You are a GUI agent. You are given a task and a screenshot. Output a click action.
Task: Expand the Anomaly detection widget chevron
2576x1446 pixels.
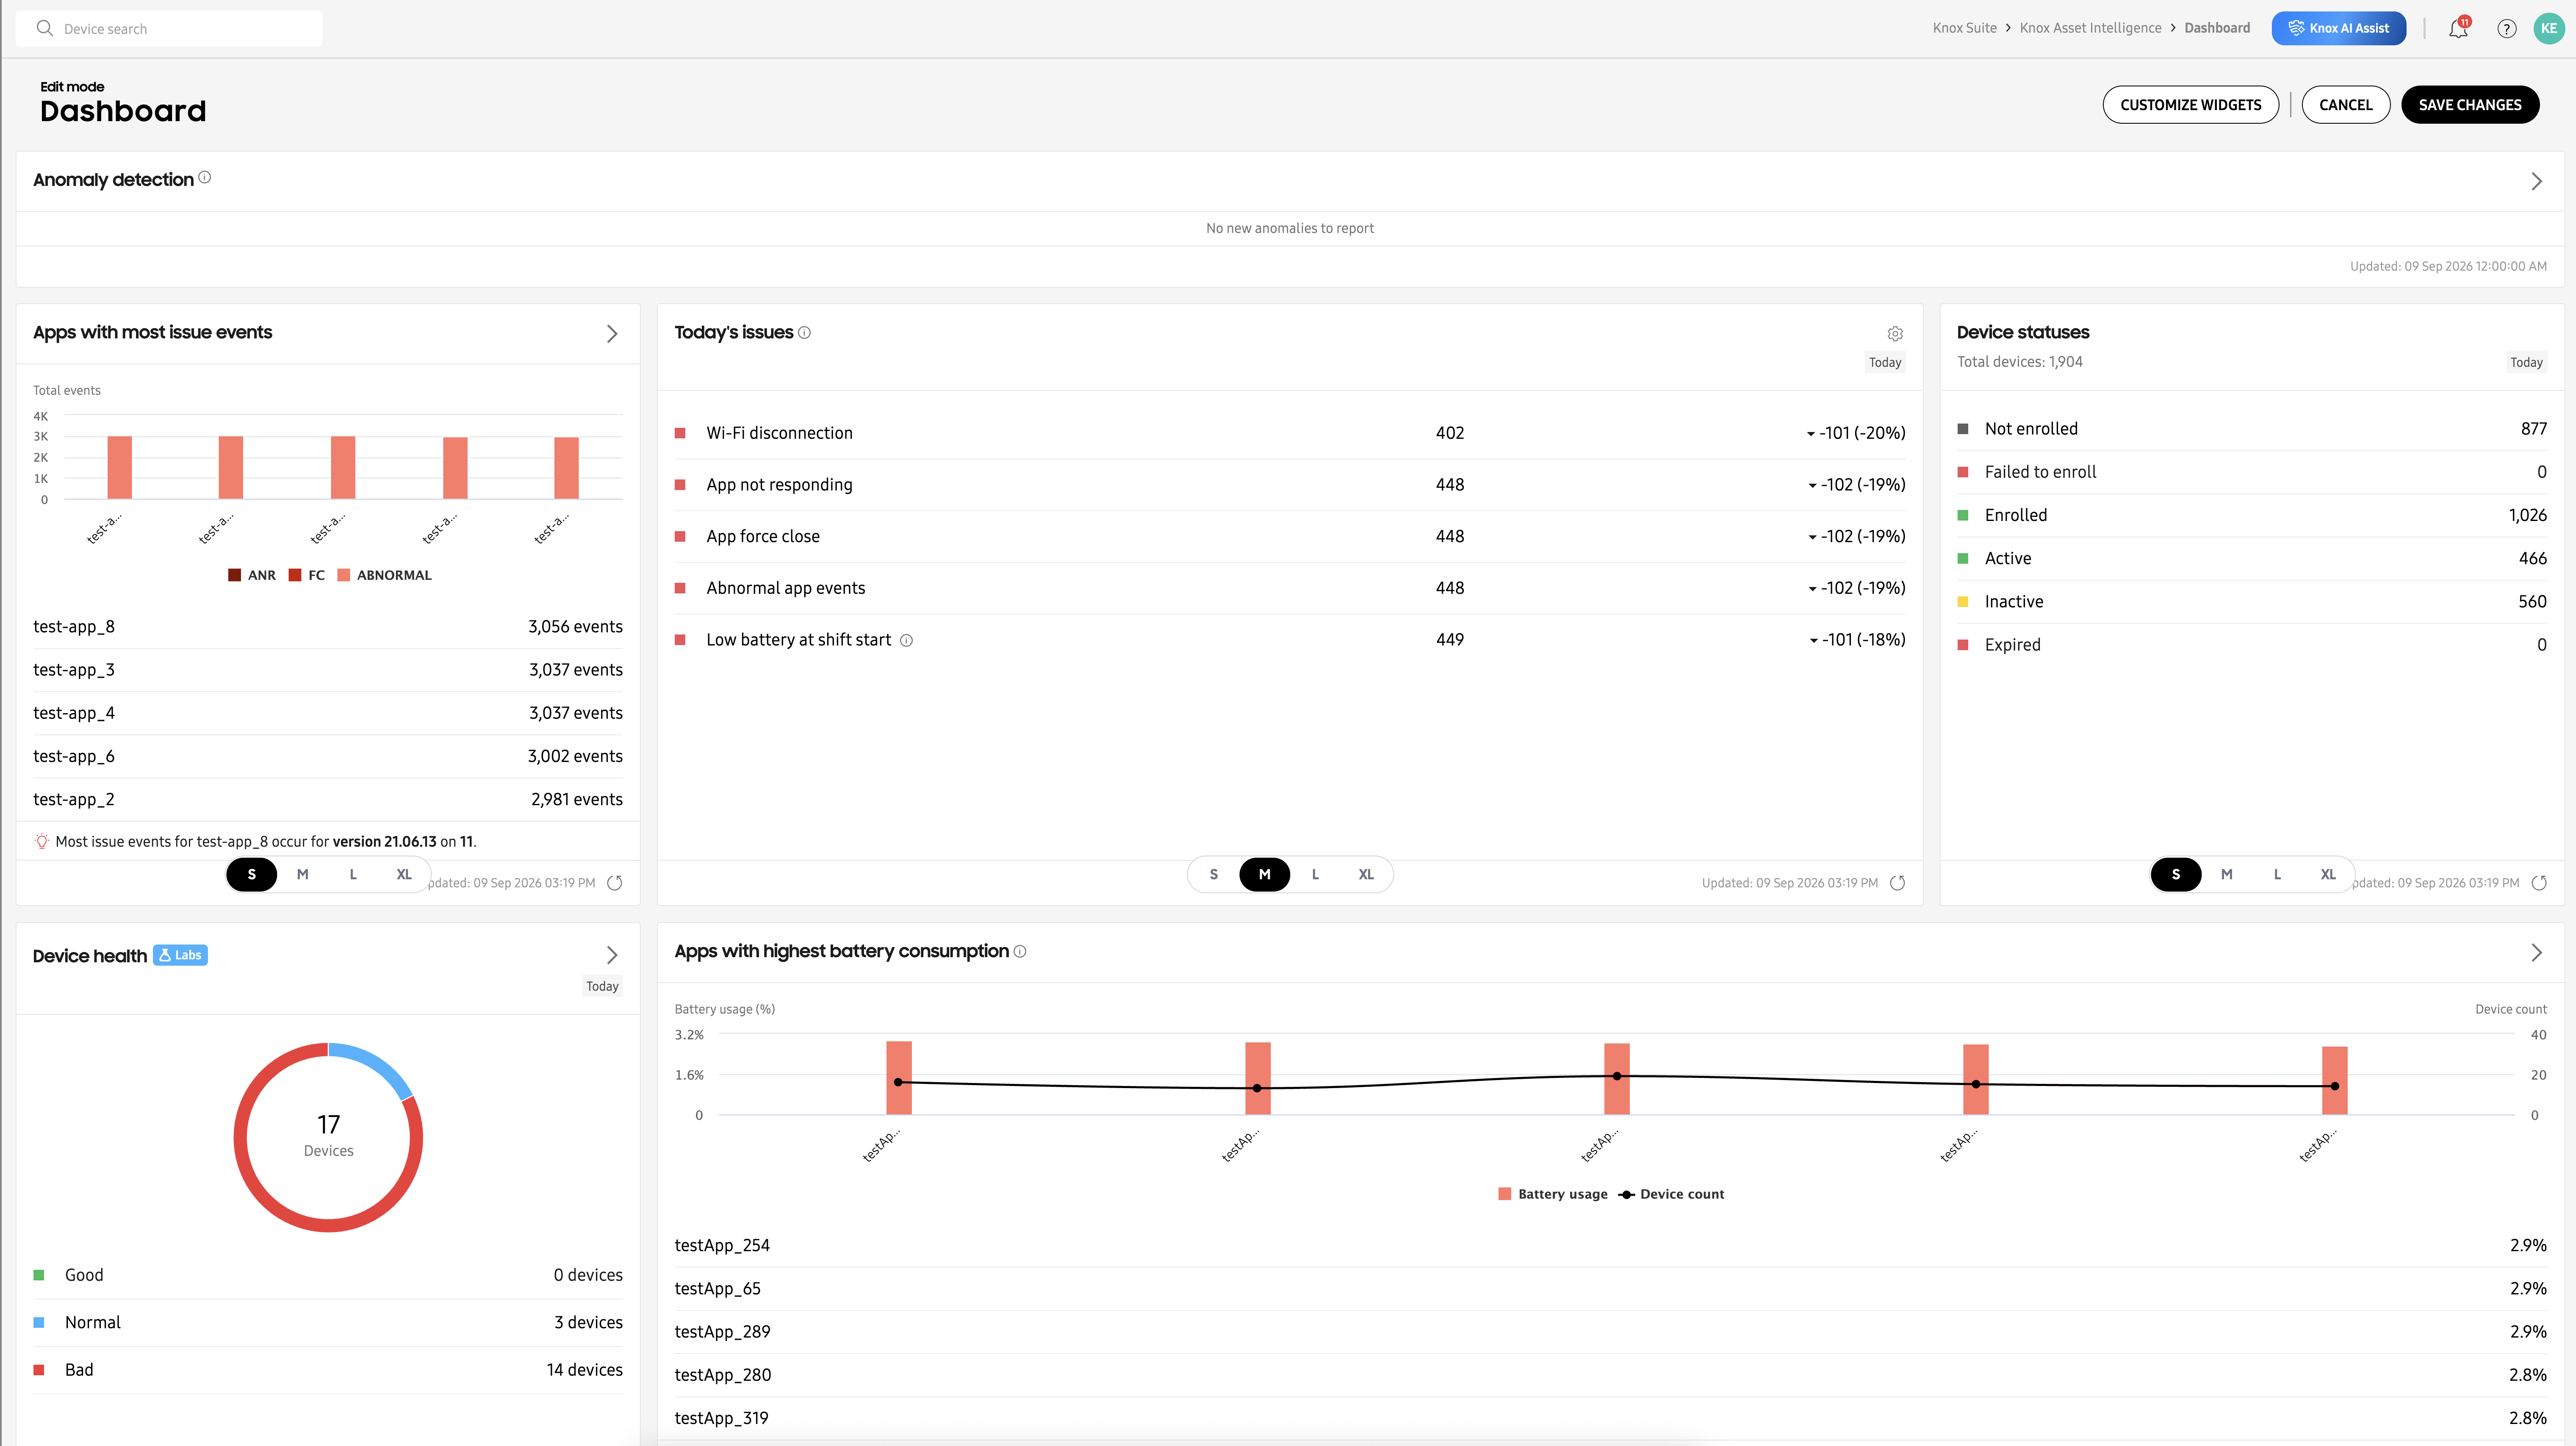[x=2536, y=181]
